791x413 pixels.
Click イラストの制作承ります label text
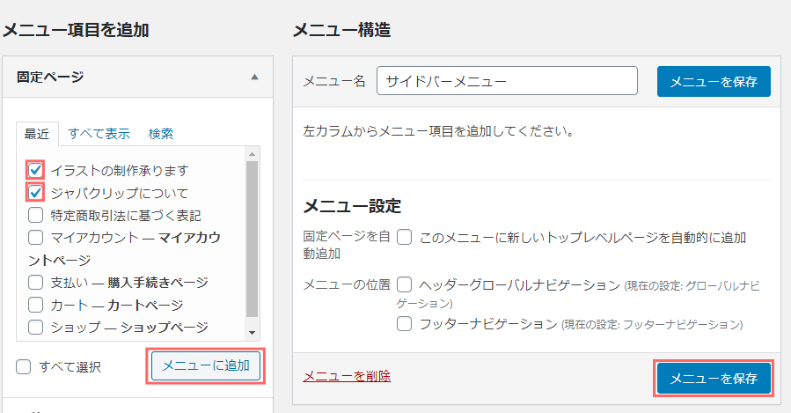coord(120,171)
